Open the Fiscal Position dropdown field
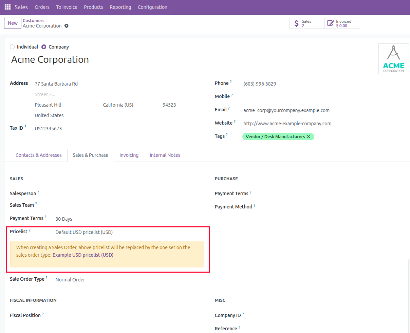This screenshot has width=410, height=333. pos(129,315)
